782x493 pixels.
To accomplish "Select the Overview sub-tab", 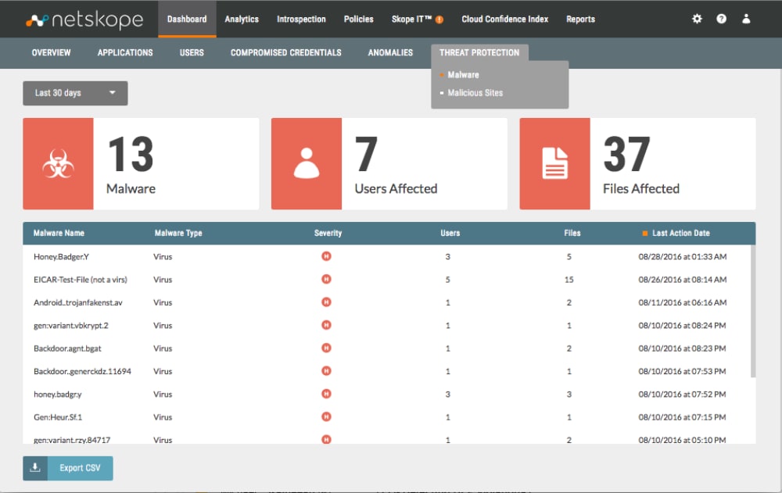I will click(x=52, y=53).
